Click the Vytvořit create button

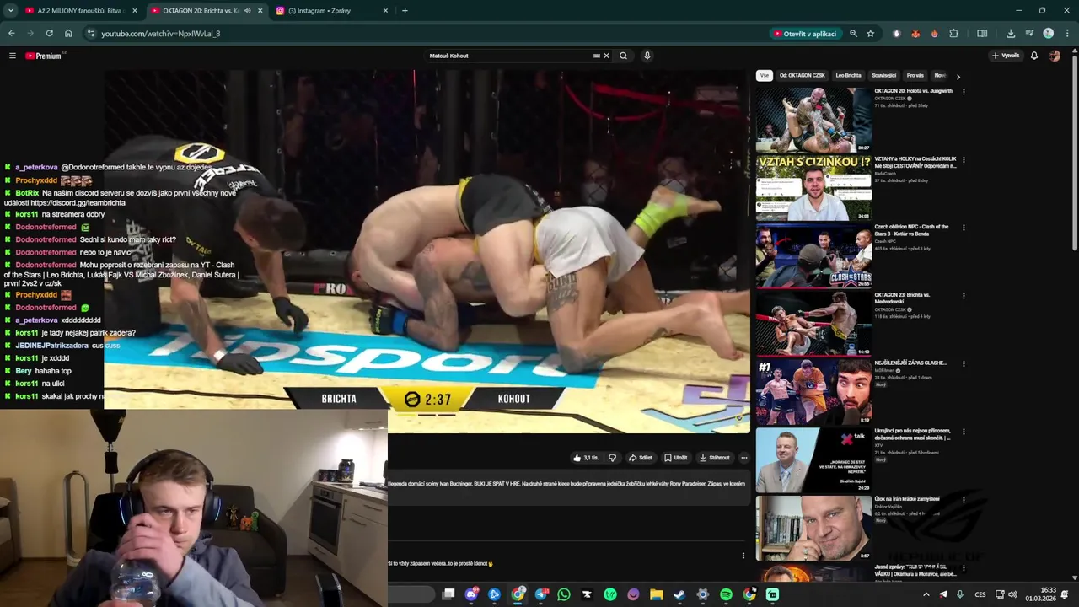[x=1006, y=56]
